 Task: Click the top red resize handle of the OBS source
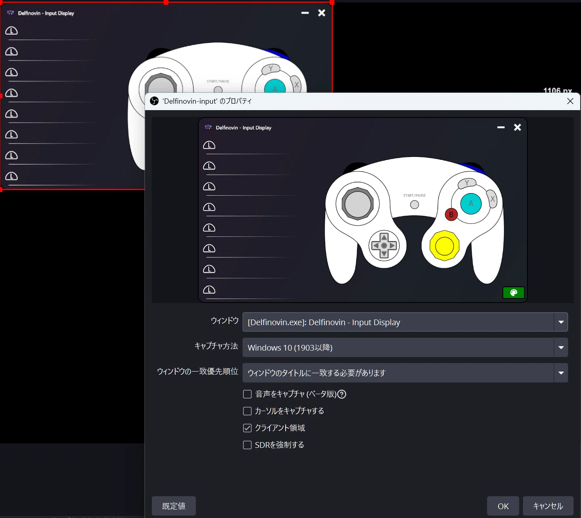point(166,2)
